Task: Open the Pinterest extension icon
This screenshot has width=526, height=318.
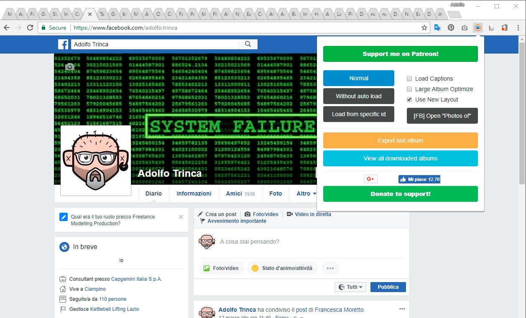Action: [451, 28]
